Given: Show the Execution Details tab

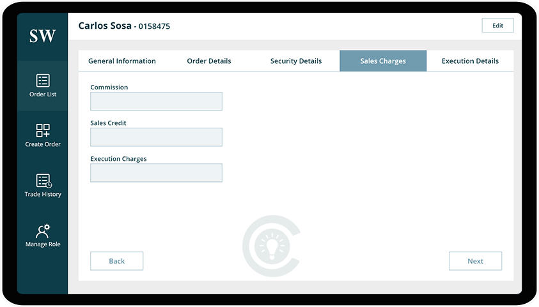Looking at the screenshot, I should [470, 61].
